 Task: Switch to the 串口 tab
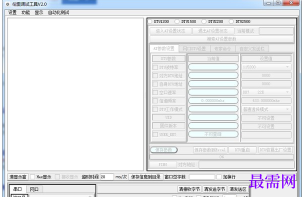17,189
